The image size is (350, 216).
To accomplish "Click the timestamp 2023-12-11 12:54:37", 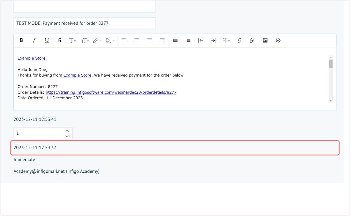I will (x=35, y=148).
